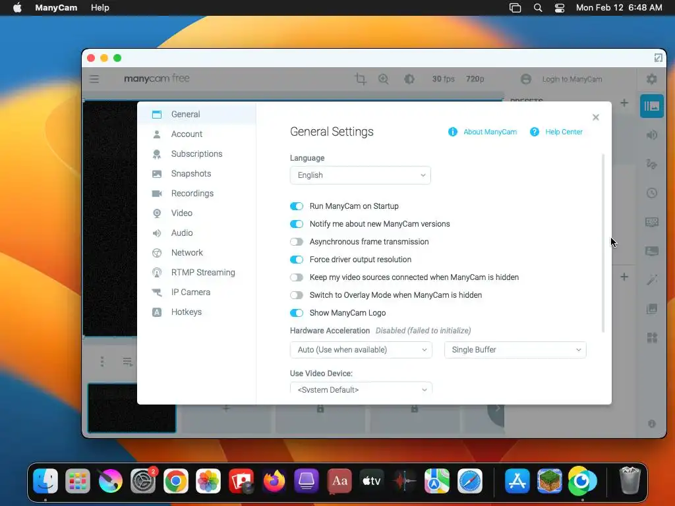Open the image gallery panel in right sidebar
Screen dimensions: 675x506
tap(652, 308)
